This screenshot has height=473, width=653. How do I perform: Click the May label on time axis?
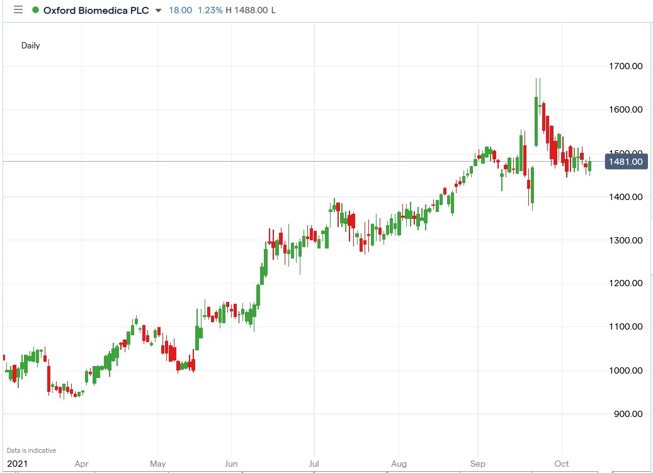pyautogui.click(x=158, y=464)
